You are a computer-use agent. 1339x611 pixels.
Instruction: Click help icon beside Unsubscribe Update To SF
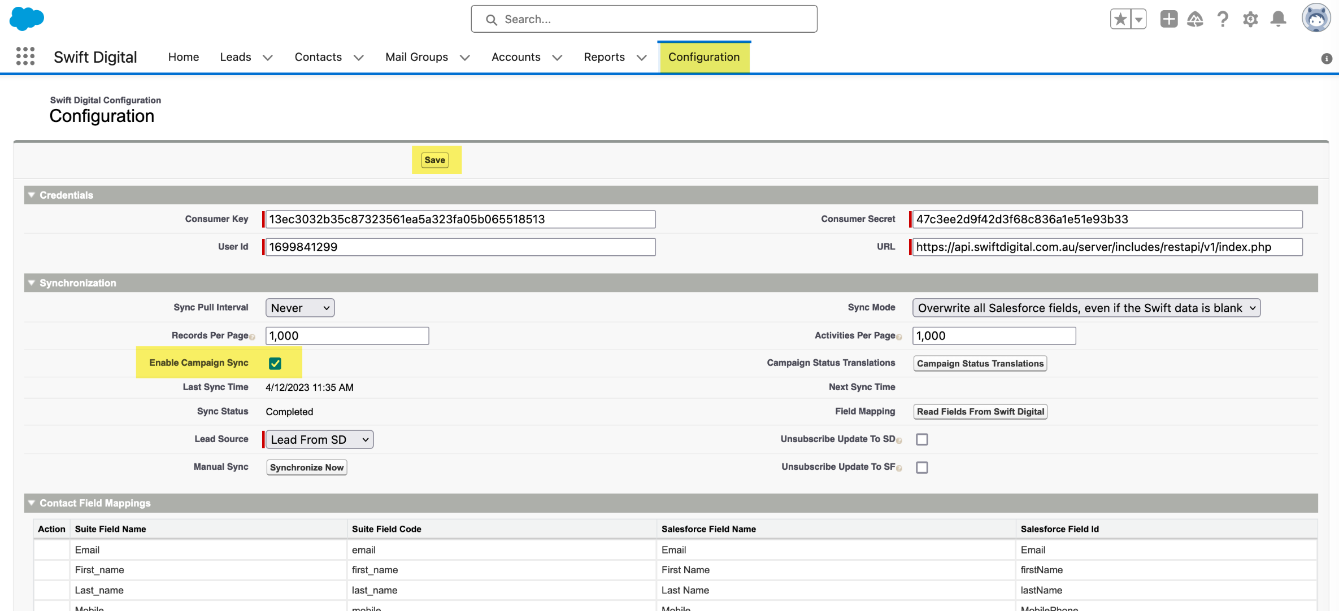pyautogui.click(x=899, y=468)
